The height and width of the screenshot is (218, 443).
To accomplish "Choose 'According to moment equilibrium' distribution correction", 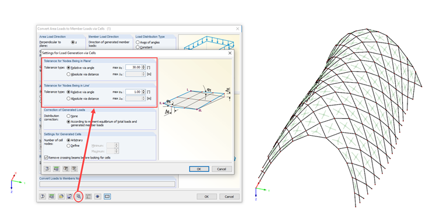I will tap(68, 122).
